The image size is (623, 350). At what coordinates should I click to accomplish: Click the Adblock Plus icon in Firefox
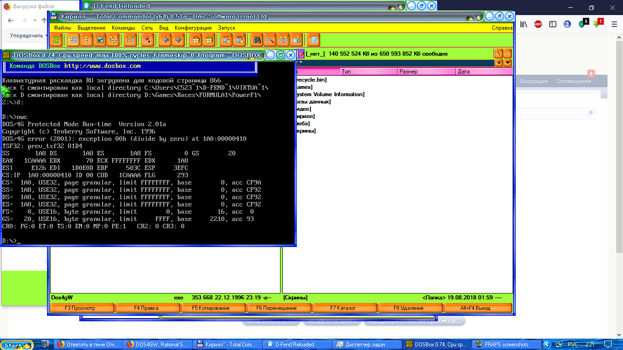tap(538, 24)
